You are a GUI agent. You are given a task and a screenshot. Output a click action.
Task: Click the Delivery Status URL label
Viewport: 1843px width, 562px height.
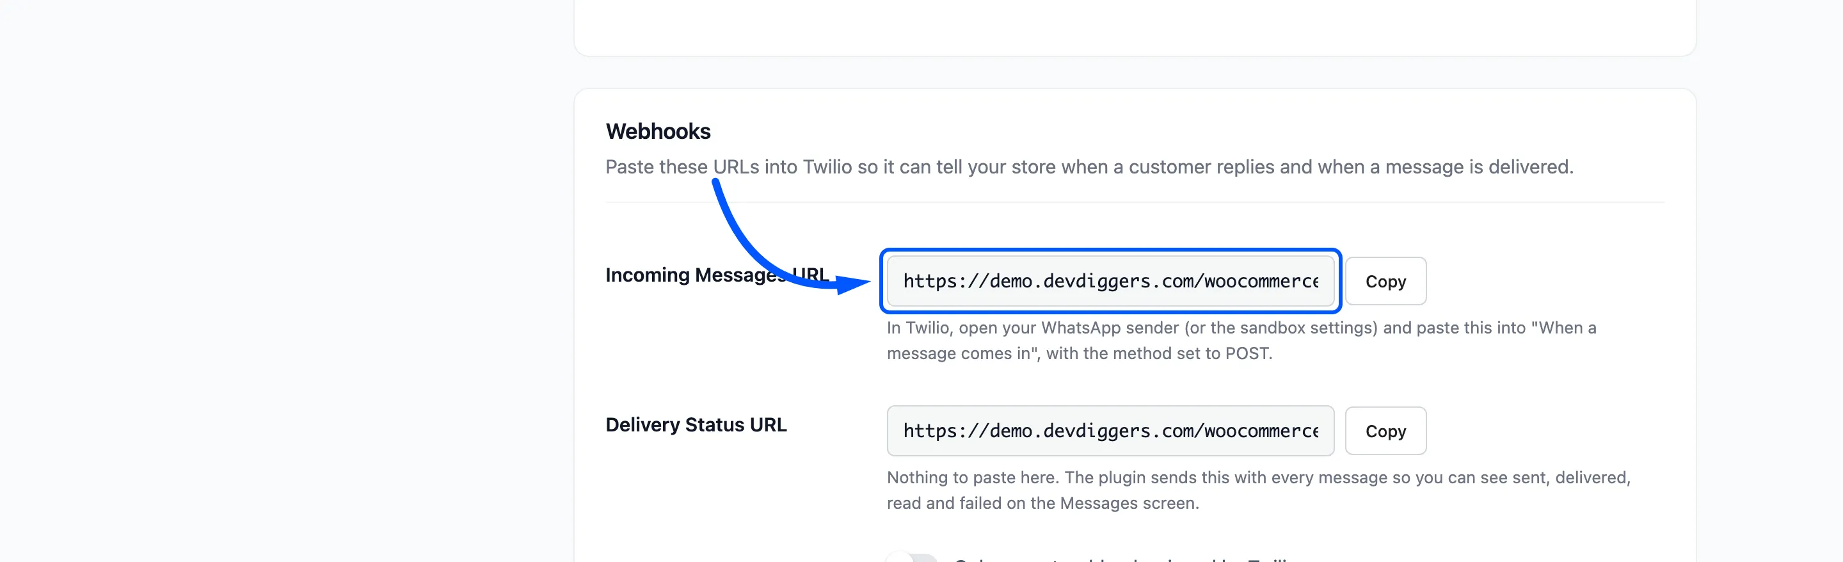tap(696, 424)
